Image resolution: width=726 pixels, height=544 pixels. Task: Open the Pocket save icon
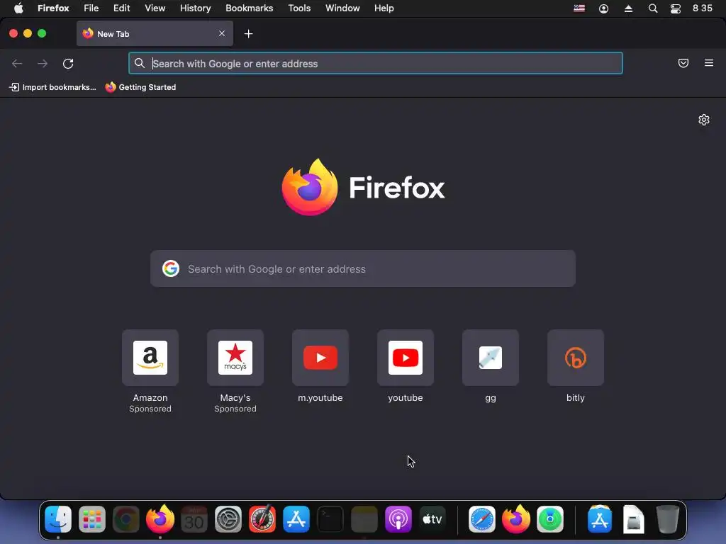click(683, 63)
